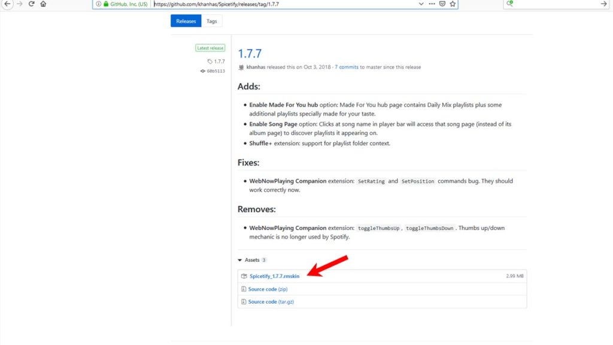The image size is (613, 345).
Task: Click the search go arrow
Action: tap(603, 4)
